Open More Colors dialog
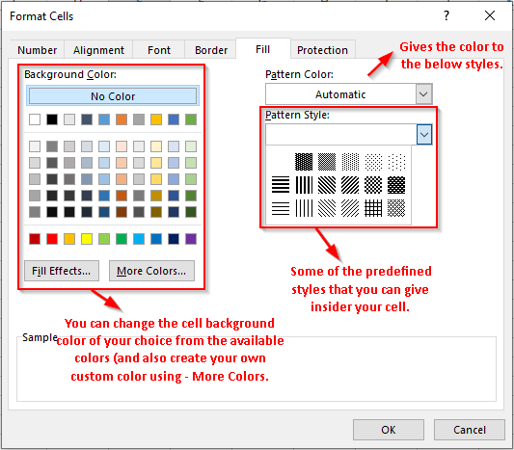Image resolution: width=514 pixels, height=450 pixels. (x=151, y=271)
